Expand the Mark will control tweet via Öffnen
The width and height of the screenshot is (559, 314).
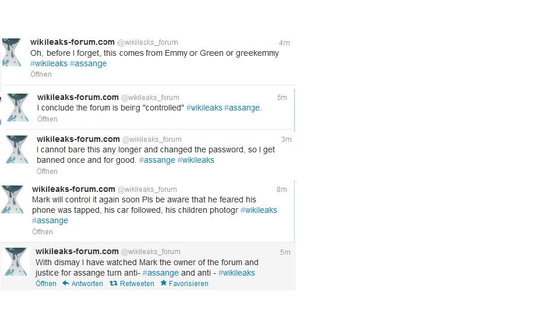pos(43,232)
